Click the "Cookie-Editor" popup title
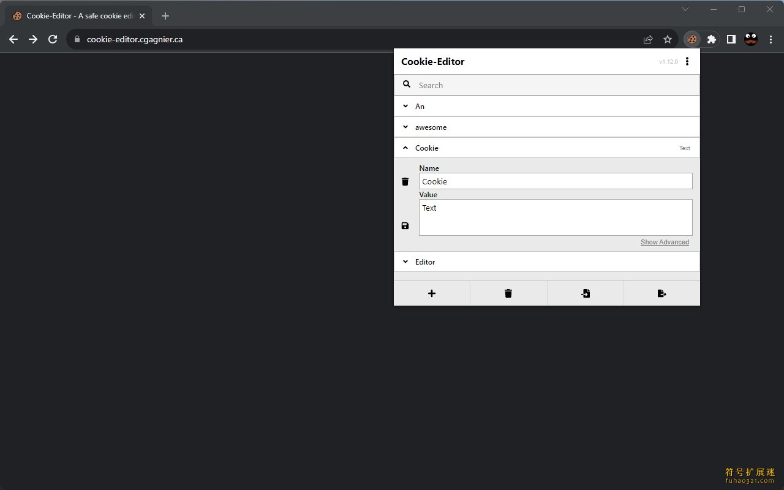The width and height of the screenshot is (784, 490). point(432,61)
